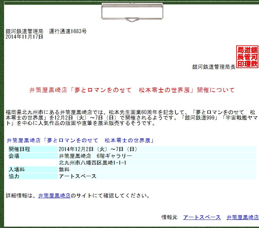Click the red 銀河鉄道管理局長印 stamp image
The width and height of the screenshot is (259, 228).
click(x=247, y=57)
